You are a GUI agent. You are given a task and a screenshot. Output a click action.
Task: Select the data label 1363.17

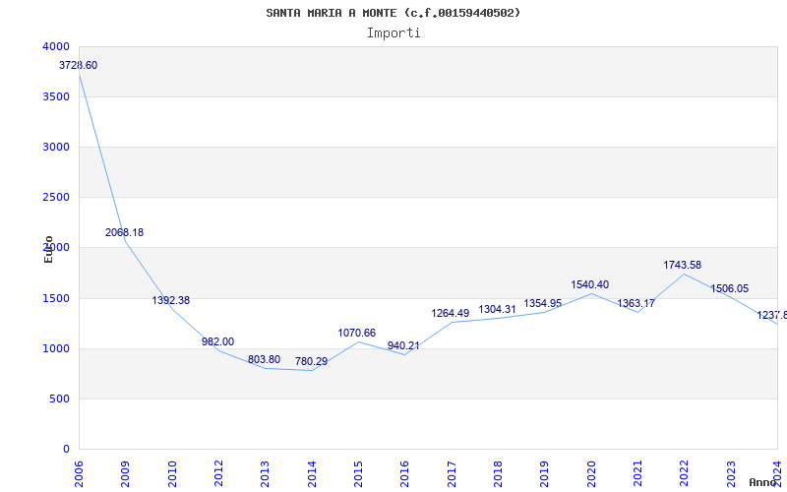[636, 303]
